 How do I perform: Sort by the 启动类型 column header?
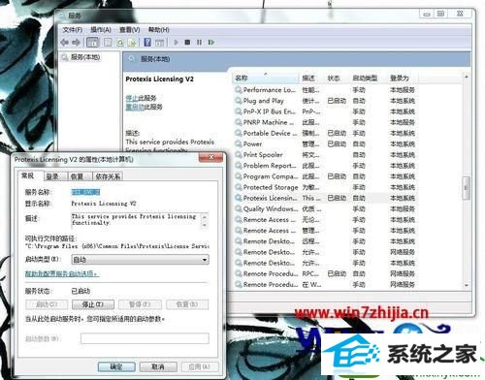[x=368, y=78]
